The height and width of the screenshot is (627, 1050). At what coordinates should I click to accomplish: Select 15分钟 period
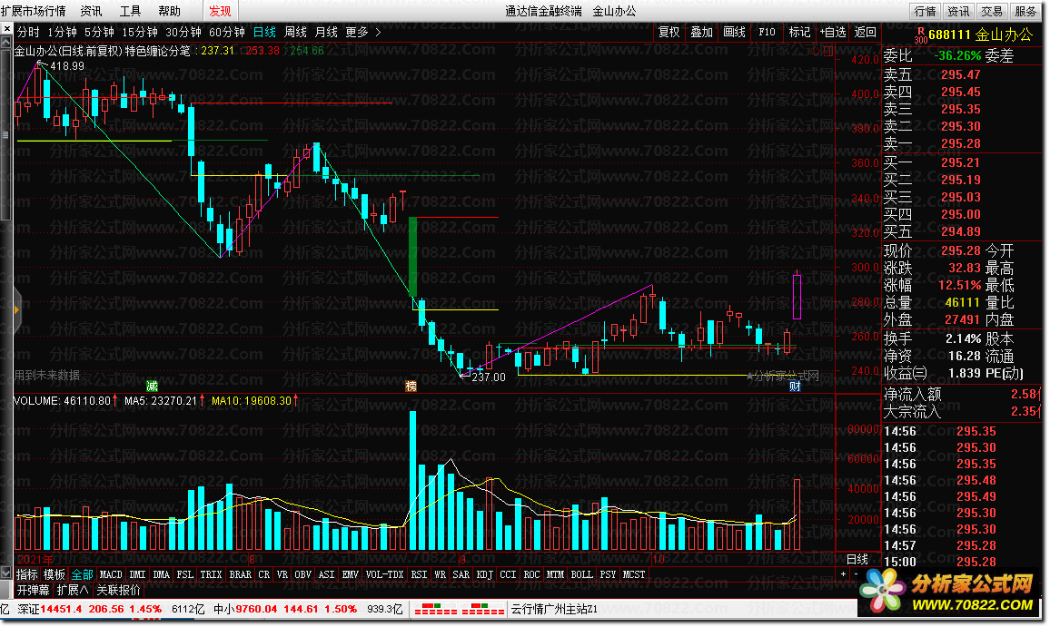[x=139, y=32]
